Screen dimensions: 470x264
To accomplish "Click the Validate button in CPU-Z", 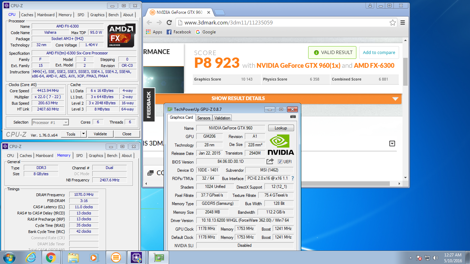I will 100,134.
